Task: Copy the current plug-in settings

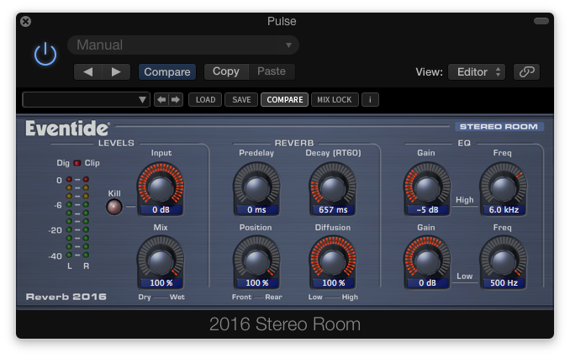Action: 226,71
